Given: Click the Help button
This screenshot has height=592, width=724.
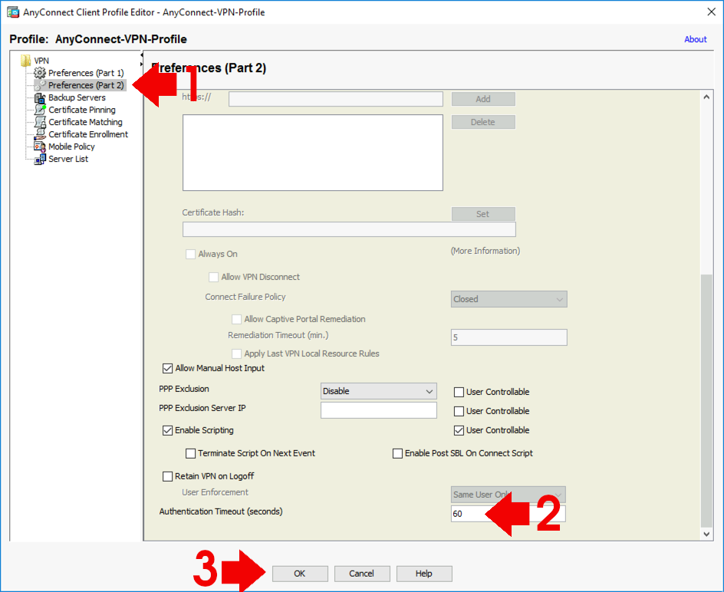Looking at the screenshot, I should [424, 574].
